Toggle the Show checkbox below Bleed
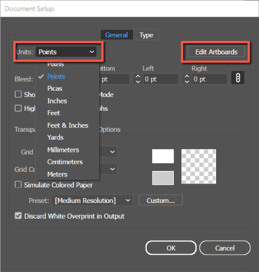Image resolution: width=259 pixels, height=272 pixels. 18,94
